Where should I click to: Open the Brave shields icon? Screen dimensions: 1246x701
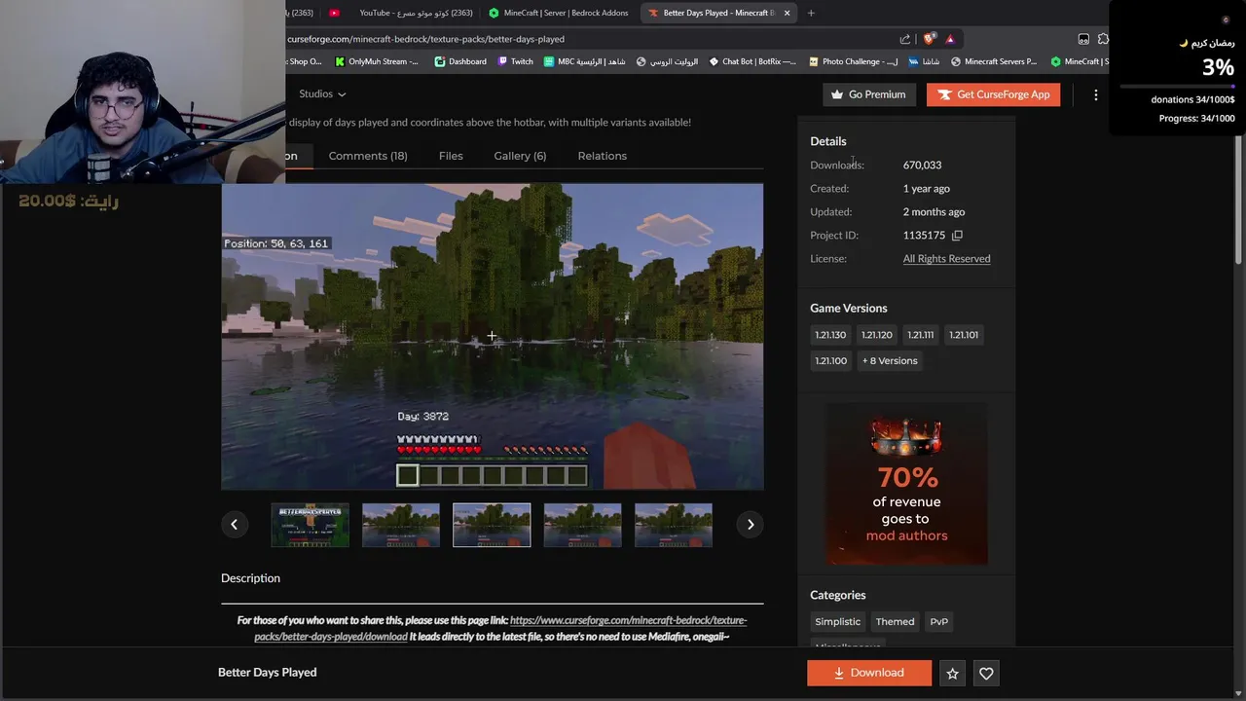[x=930, y=39]
